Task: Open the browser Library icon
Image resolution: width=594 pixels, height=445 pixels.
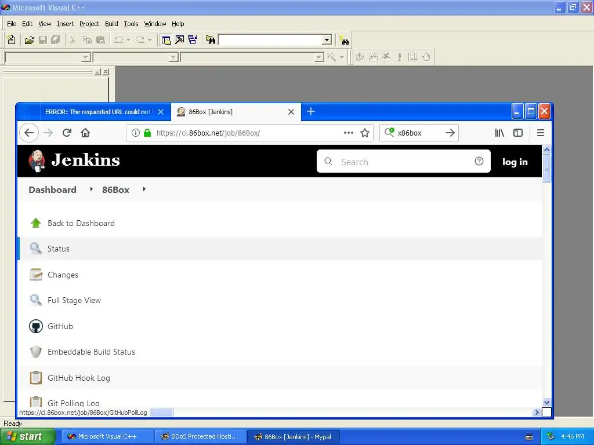Action: tap(499, 133)
